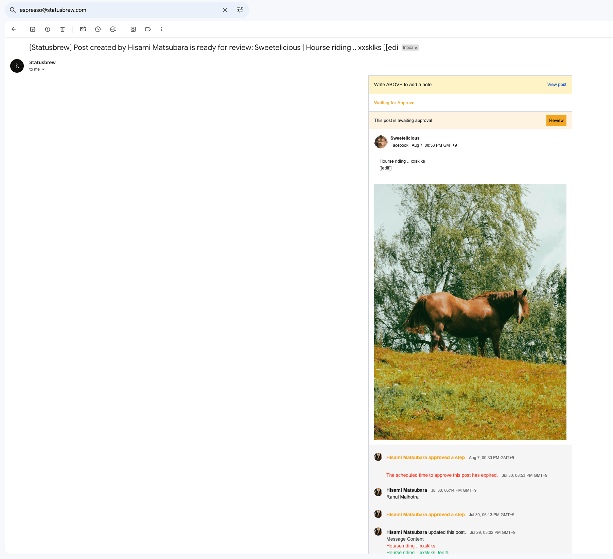Click the orange Review button
This screenshot has width=613, height=559.
pos(556,121)
